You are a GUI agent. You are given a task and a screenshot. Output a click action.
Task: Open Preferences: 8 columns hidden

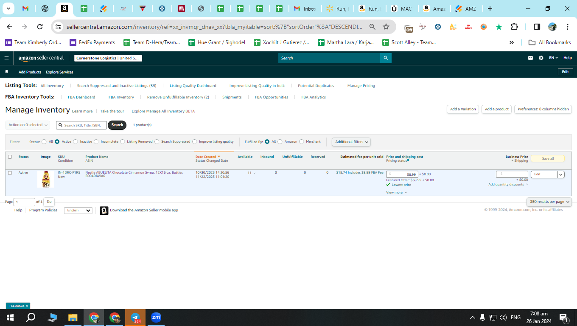543,109
